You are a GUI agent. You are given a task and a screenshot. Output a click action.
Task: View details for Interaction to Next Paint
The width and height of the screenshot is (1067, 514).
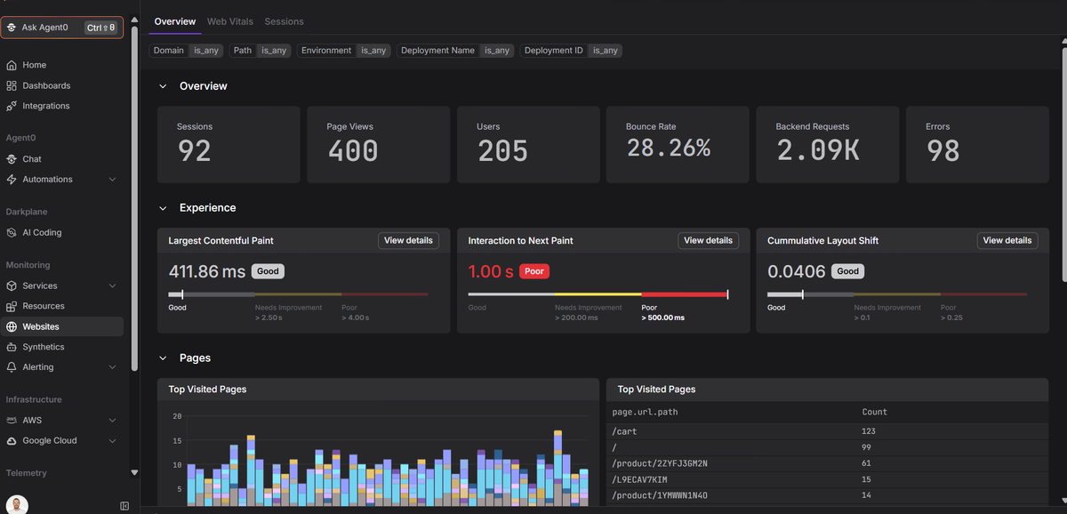tap(709, 241)
